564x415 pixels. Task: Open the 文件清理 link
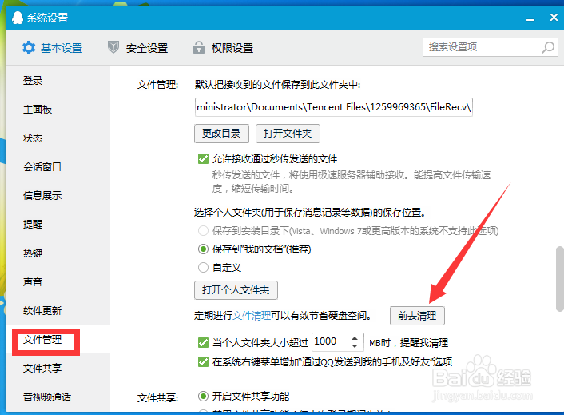coord(252,316)
